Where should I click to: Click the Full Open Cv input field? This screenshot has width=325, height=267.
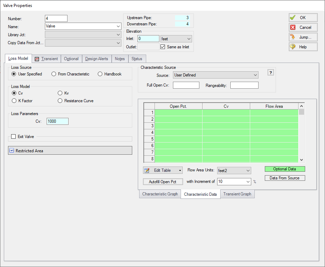coord(186,86)
